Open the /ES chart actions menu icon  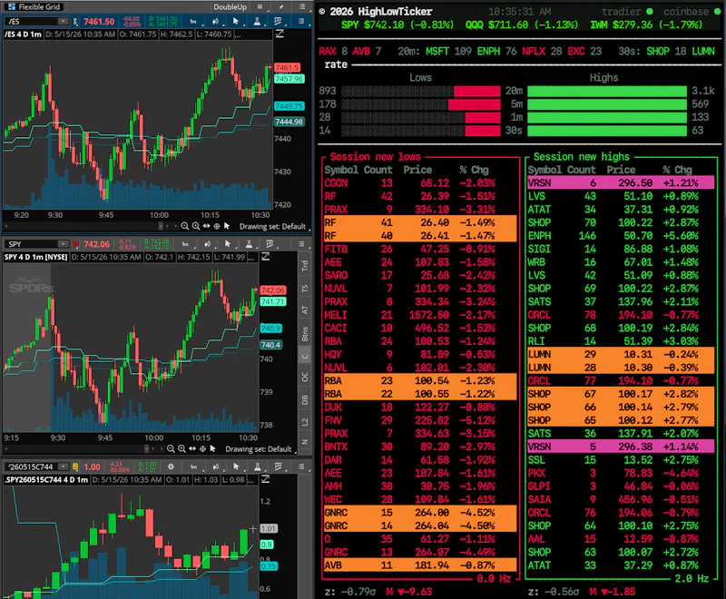point(301,21)
